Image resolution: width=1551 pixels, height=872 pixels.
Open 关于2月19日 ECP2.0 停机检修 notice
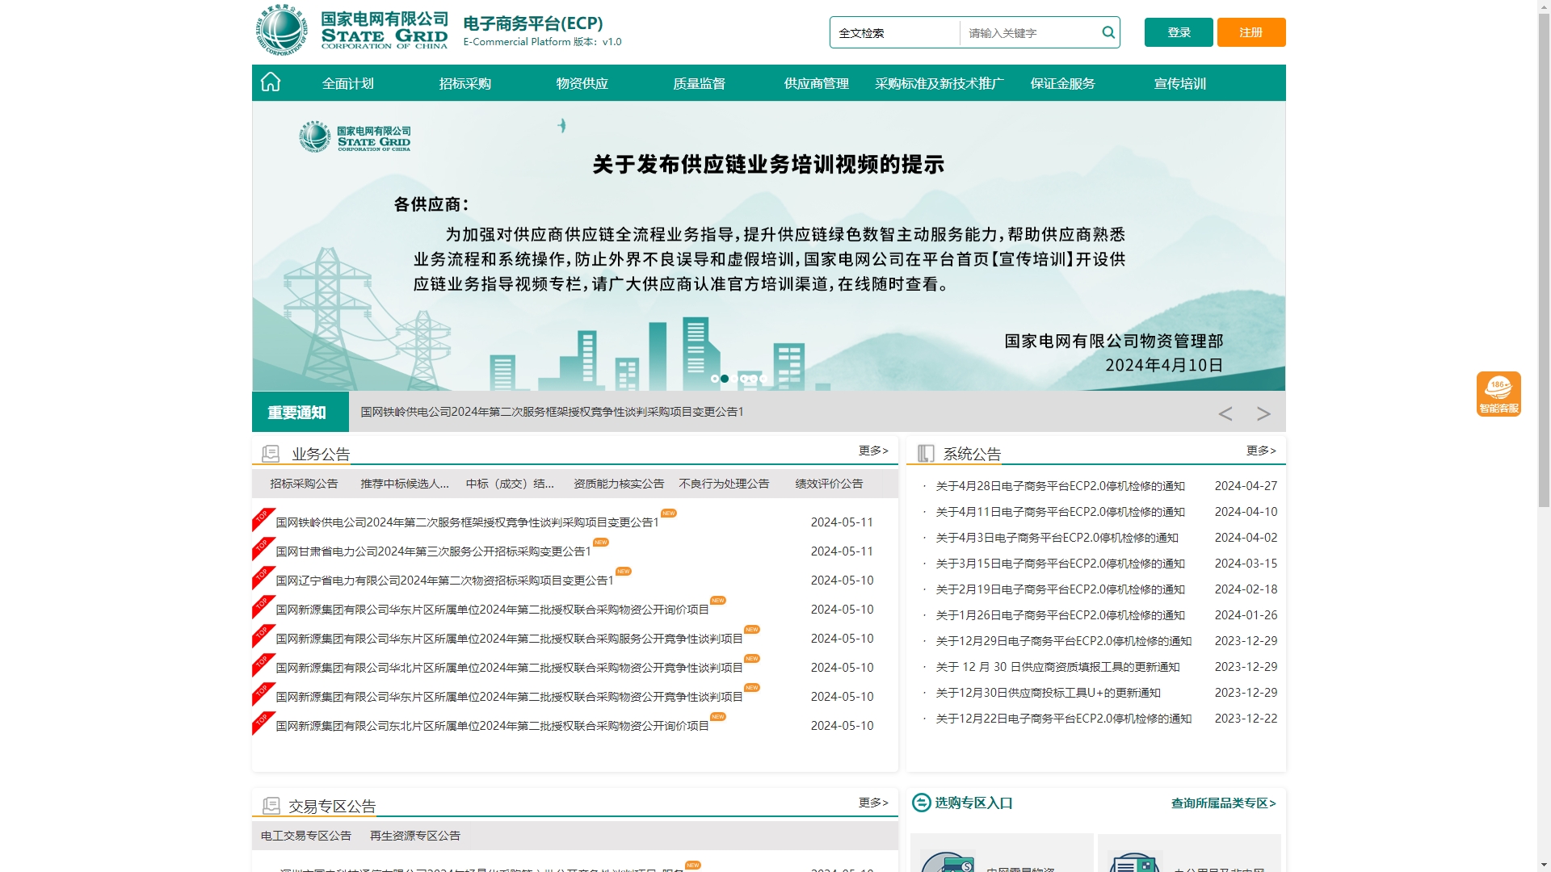coord(1060,589)
